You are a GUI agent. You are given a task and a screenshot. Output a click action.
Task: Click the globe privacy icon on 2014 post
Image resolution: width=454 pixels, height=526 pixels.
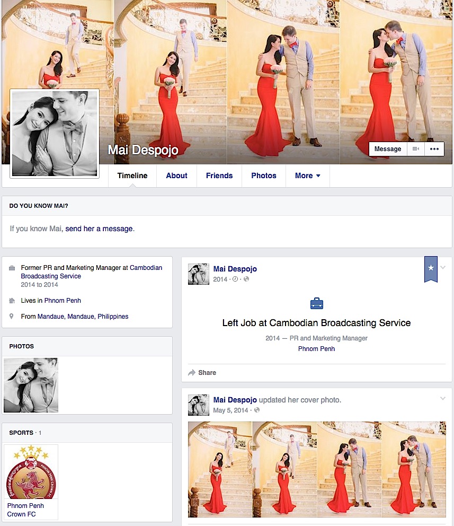click(246, 279)
